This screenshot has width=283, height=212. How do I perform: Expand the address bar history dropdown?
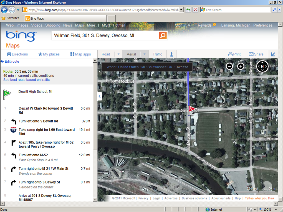click(x=181, y=10)
